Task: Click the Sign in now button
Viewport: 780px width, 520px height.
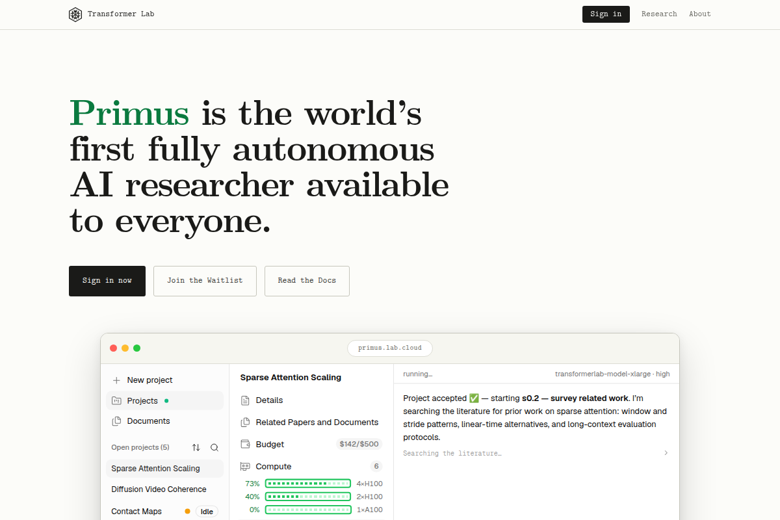Action: (107, 281)
